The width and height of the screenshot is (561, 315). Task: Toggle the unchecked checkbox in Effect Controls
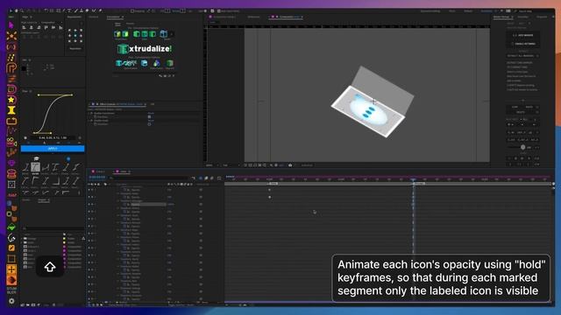coord(149,124)
